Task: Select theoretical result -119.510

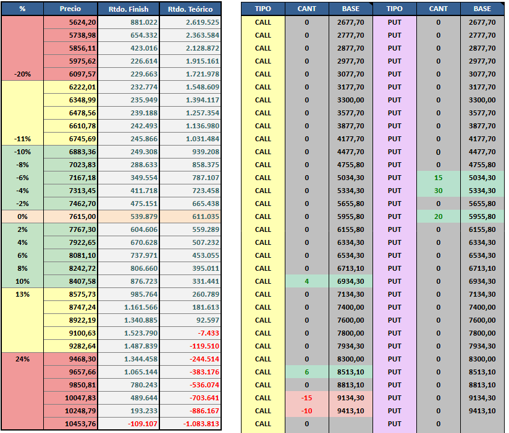Action: pos(190,346)
